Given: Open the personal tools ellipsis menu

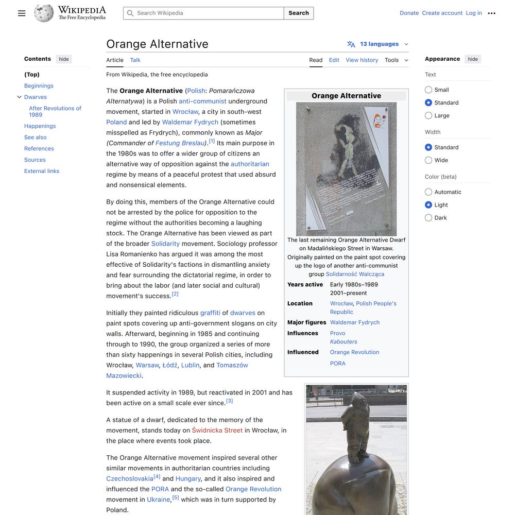Looking at the screenshot, I should pos(491,13).
